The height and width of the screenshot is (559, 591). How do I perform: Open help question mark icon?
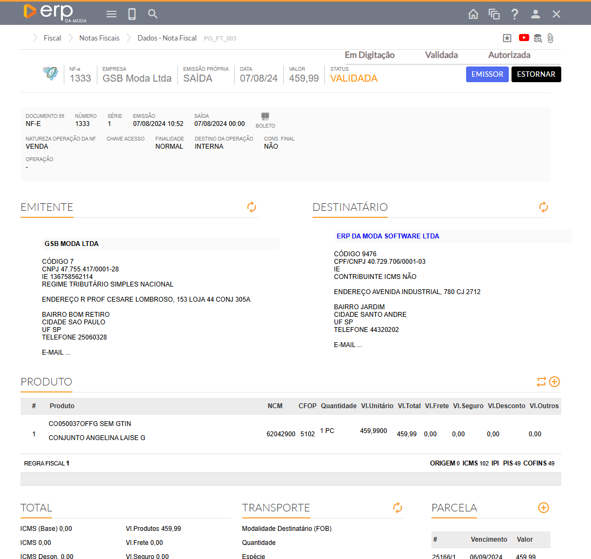pyautogui.click(x=515, y=15)
